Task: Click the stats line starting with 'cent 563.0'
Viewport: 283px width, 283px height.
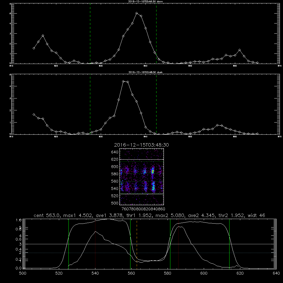Action: pos(149,215)
